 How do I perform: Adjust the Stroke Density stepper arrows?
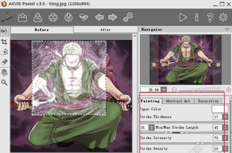(x=225, y=149)
